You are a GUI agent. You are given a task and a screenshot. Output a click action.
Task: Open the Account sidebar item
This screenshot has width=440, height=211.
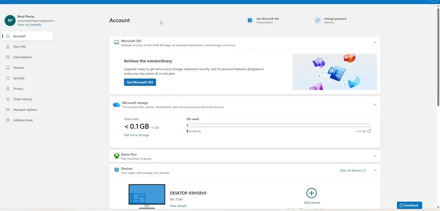[27, 36]
